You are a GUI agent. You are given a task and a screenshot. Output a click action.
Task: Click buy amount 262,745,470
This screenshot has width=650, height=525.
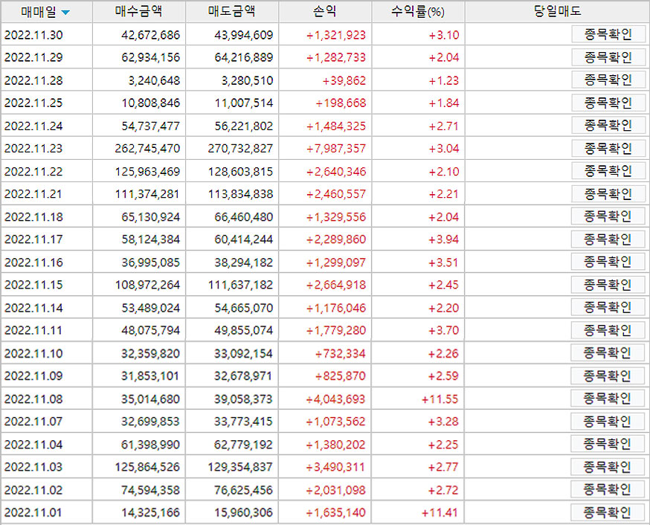coord(147,148)
